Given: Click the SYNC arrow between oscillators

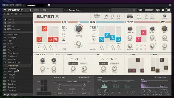Looking at the screenshot, I should click(79, 36).
